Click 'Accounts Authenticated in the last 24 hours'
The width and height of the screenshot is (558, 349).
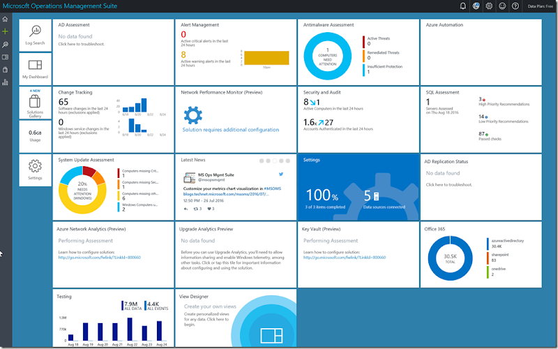(338, 129)
